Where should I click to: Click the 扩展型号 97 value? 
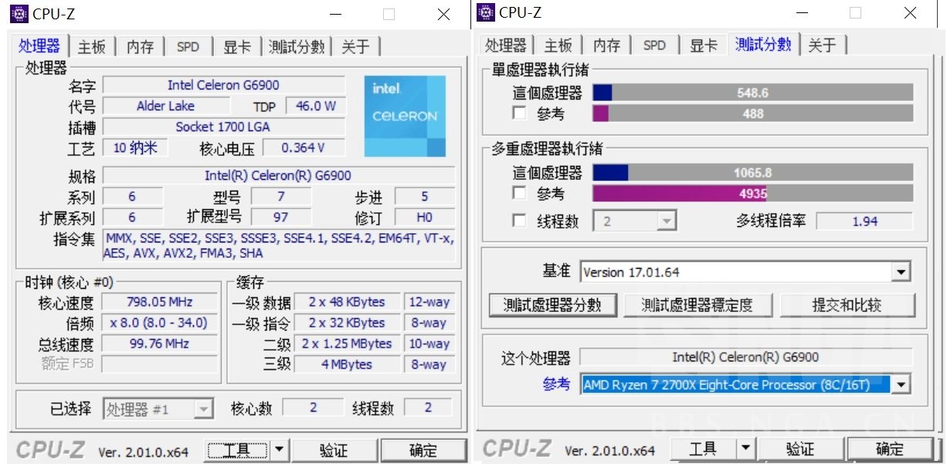point(281,217)
